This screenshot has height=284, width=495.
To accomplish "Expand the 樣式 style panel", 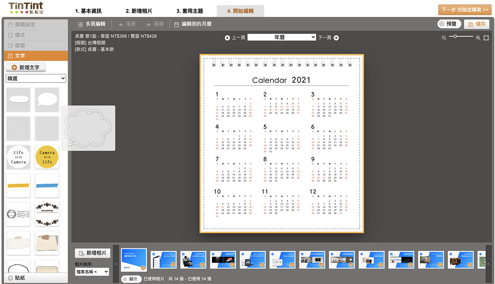I will [36, 35].
